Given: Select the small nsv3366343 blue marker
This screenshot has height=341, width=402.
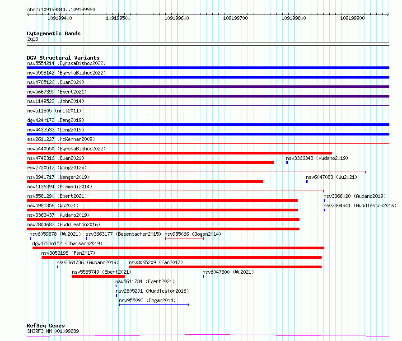Looking at the screenshot, I should point(287,163).
